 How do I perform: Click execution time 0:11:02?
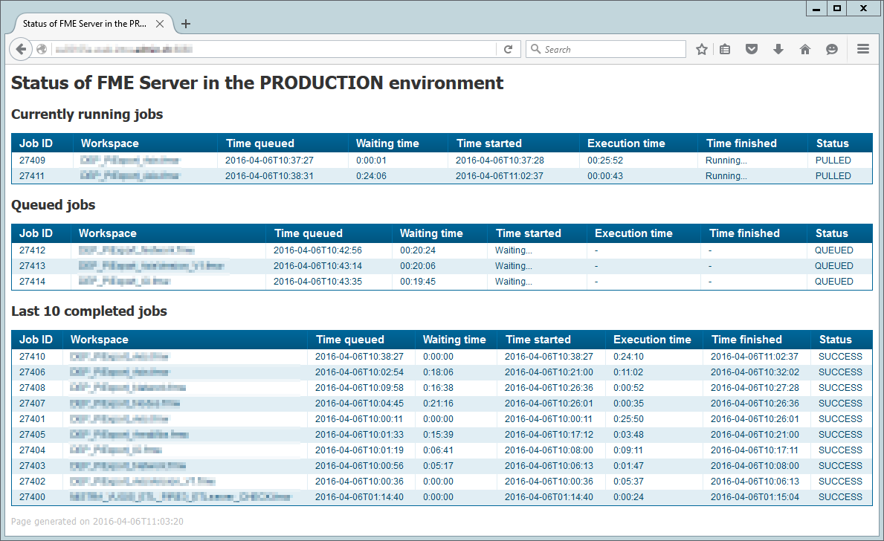(628, 372)
